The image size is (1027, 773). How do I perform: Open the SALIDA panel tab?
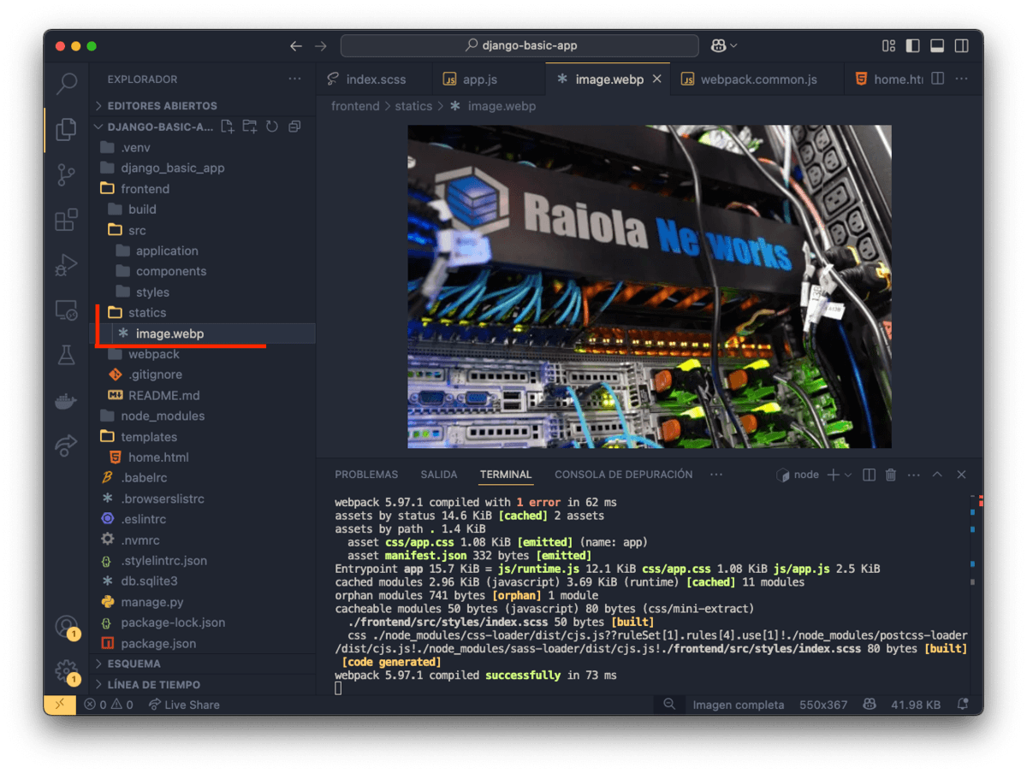439,475
